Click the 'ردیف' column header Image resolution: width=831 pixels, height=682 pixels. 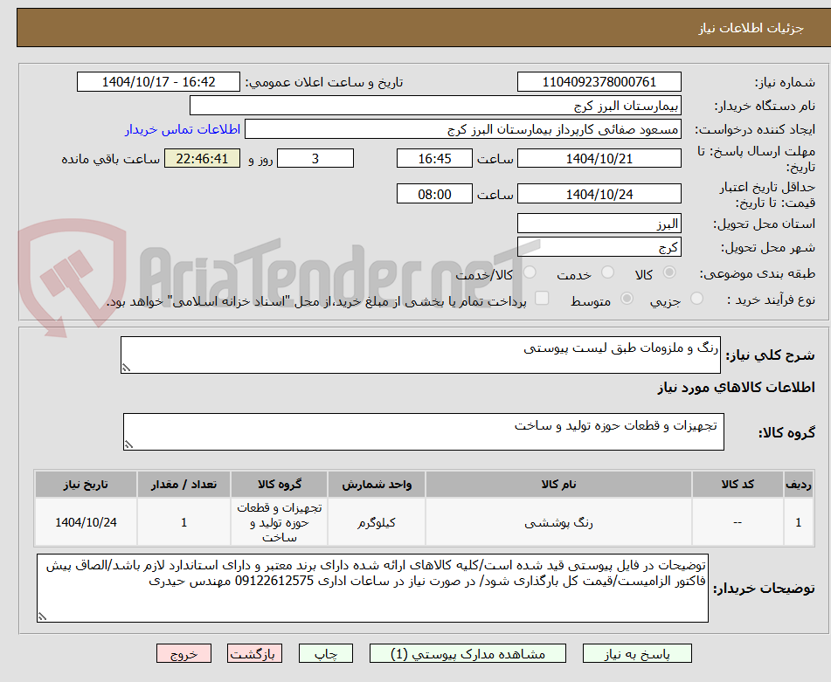coord(798,484)
